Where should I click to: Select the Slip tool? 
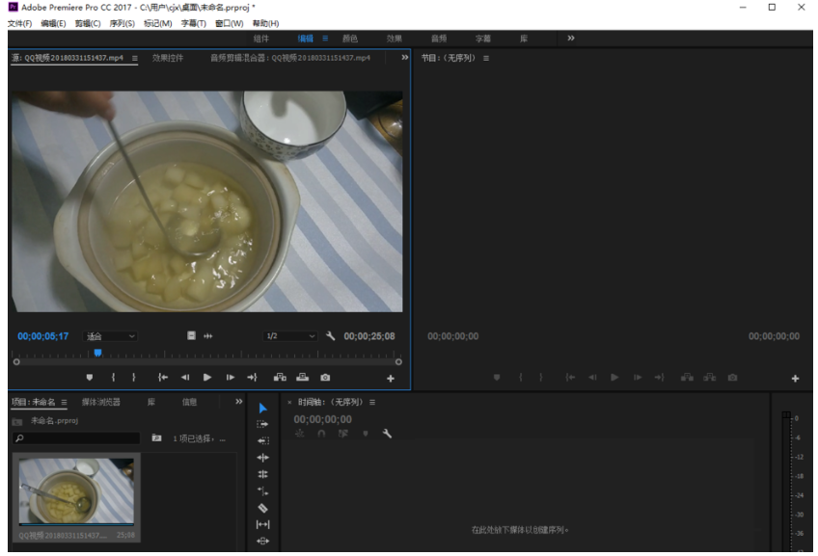click(262, 523)
